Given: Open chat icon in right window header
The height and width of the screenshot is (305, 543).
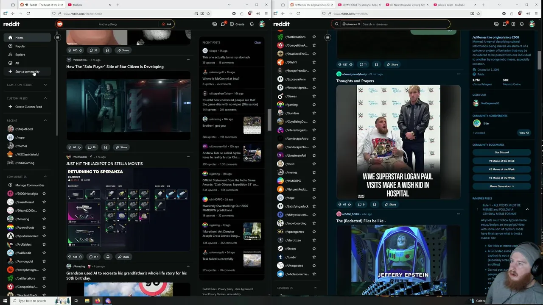Looking at the screenshot, I should click(505, 24).
